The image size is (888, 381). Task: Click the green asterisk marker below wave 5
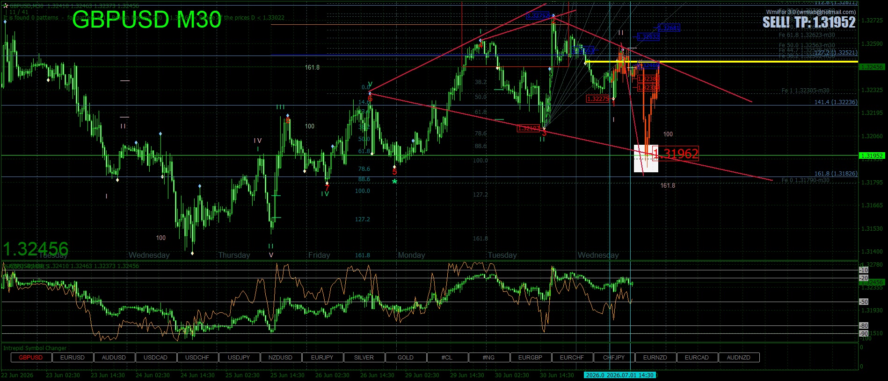(x=394, y=182)
